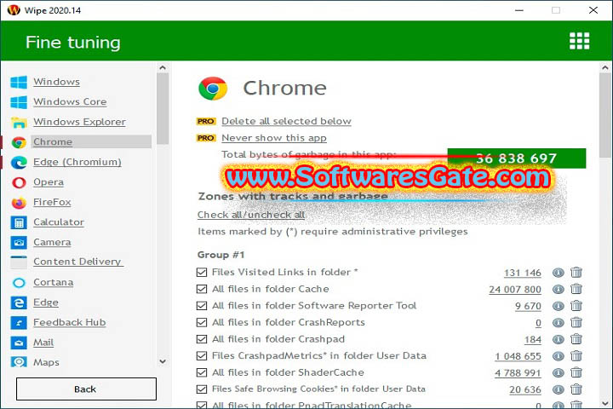Show info for Files Visited Links row

coord(559,273)
